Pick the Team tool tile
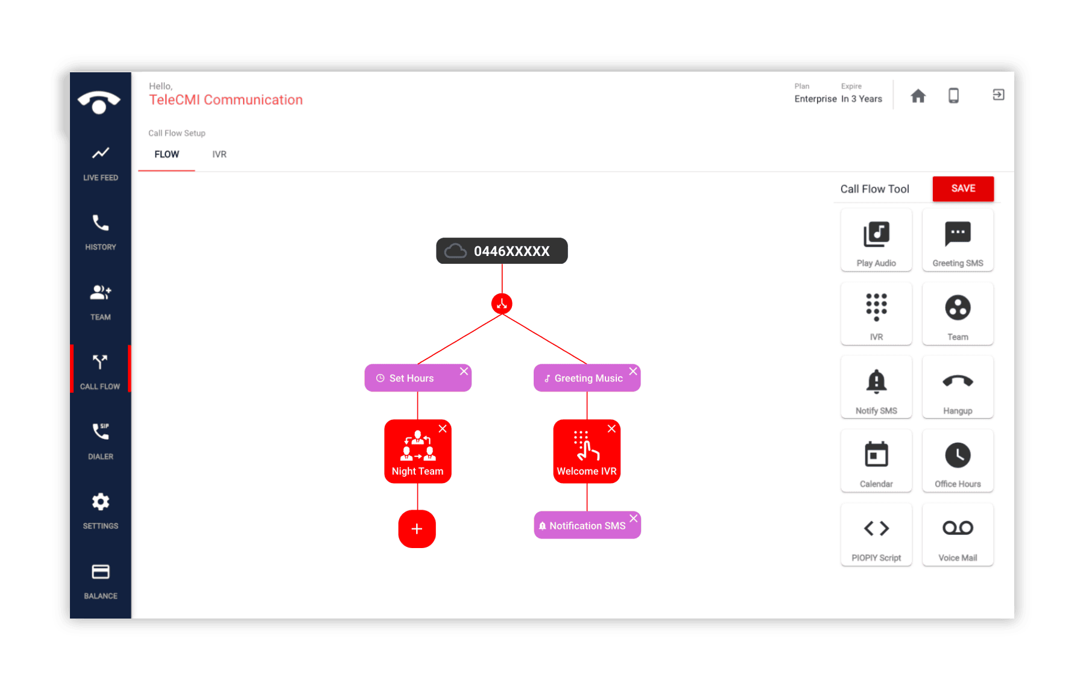 pos(958,314)
